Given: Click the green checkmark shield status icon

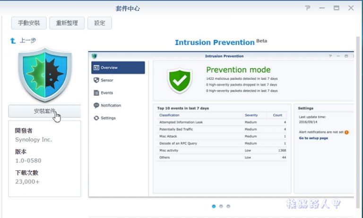Looking at the screenshot, I should pos(180,81).
